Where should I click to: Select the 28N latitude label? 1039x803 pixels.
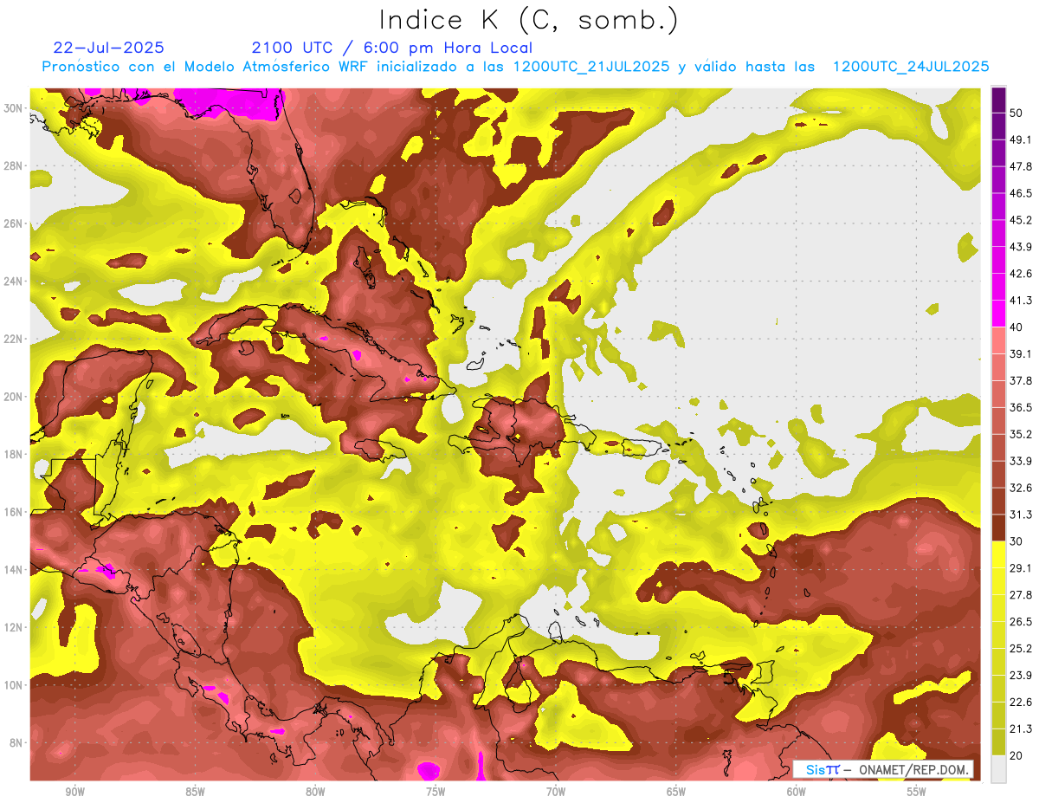13,165
